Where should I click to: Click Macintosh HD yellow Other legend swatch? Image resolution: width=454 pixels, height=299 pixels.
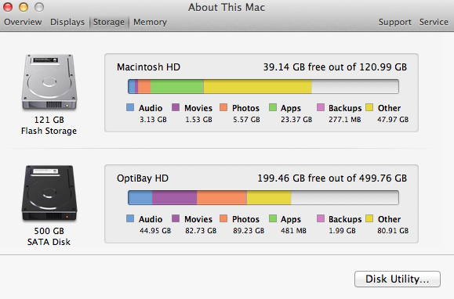(369, 107)
